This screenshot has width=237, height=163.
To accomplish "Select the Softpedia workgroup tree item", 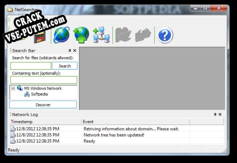I will click(39, 94).
